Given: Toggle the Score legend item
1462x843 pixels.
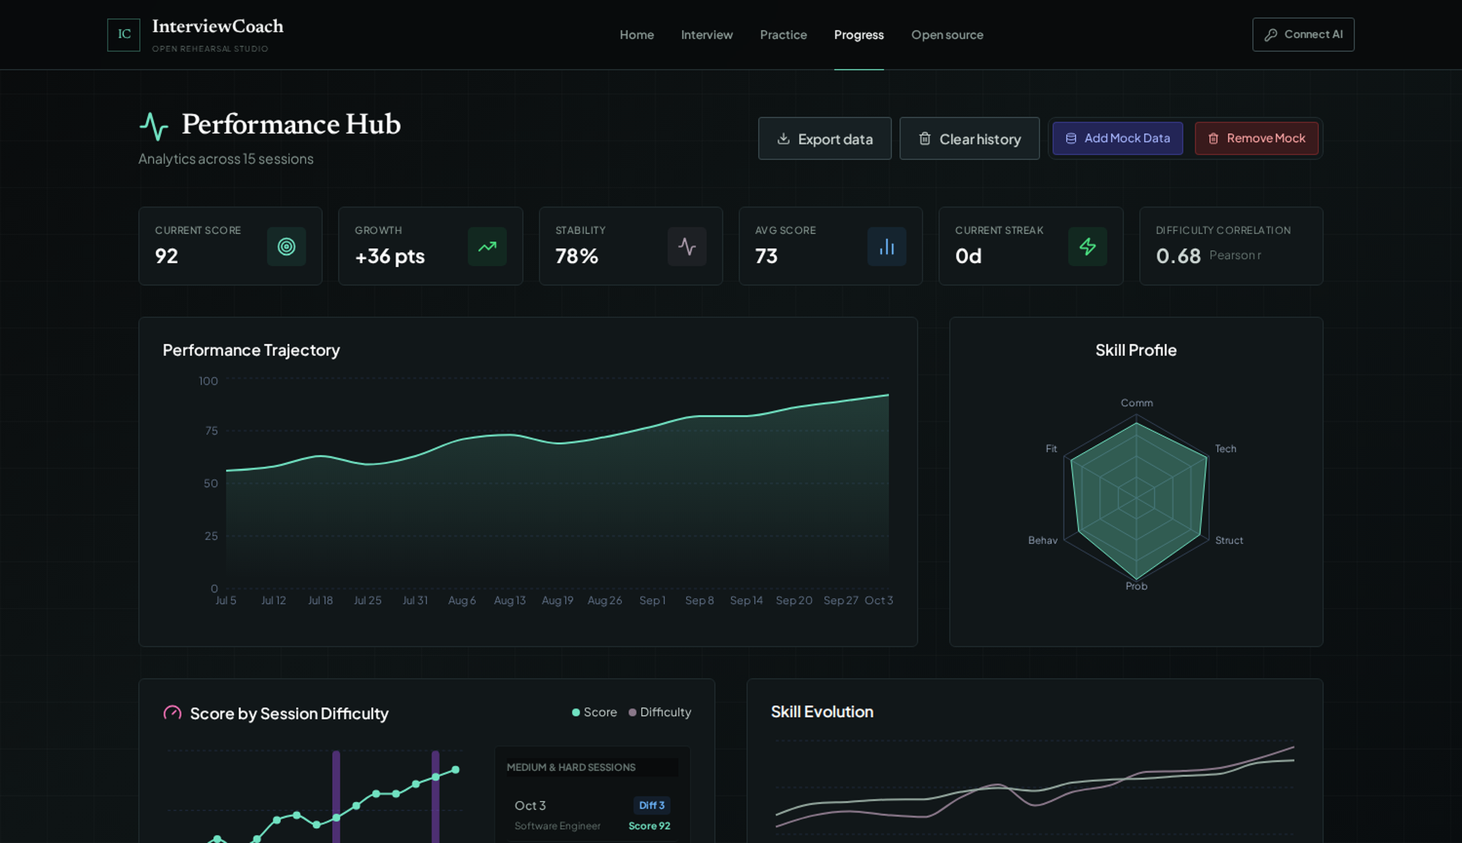Looking at the screenshot, I should [595, 712].
